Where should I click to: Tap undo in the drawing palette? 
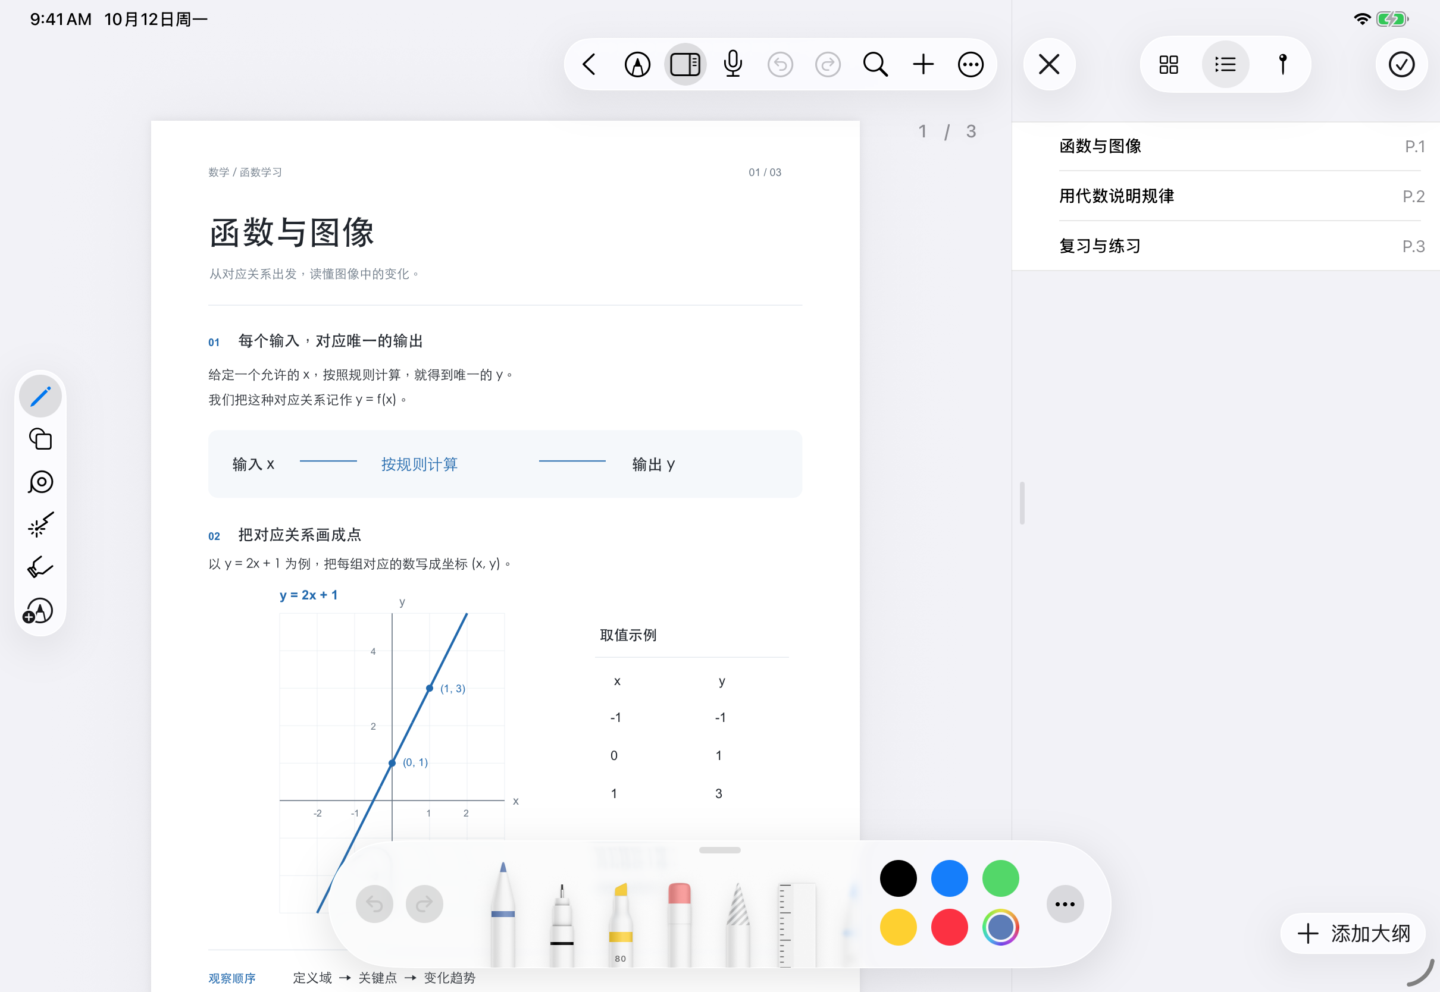click(374, 904)
